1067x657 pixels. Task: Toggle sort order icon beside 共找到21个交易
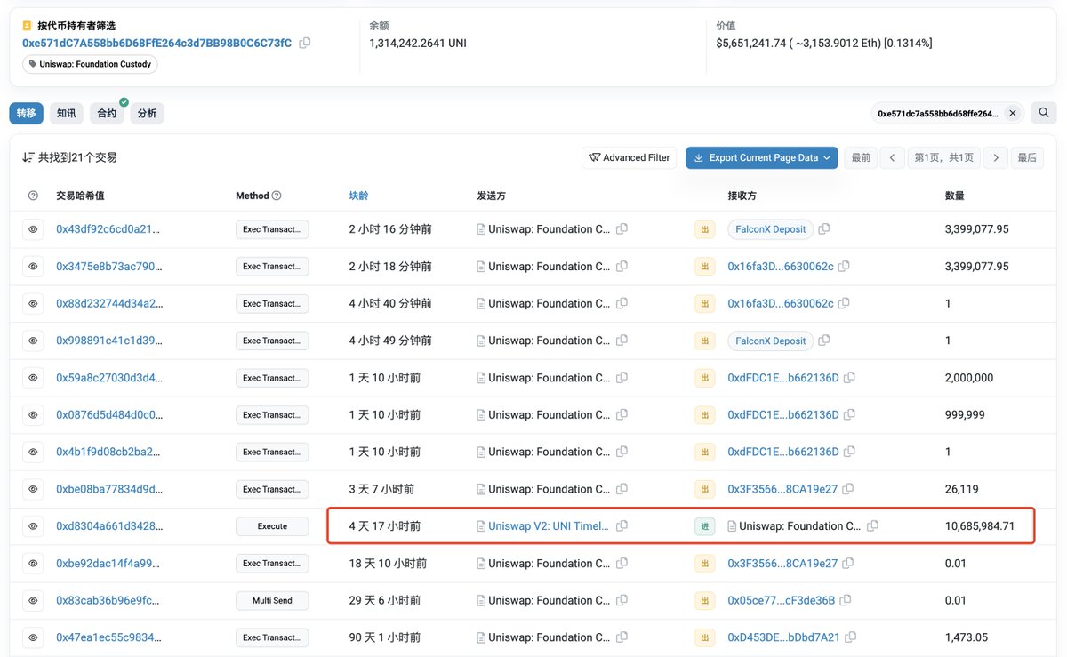tap(28, 157)
